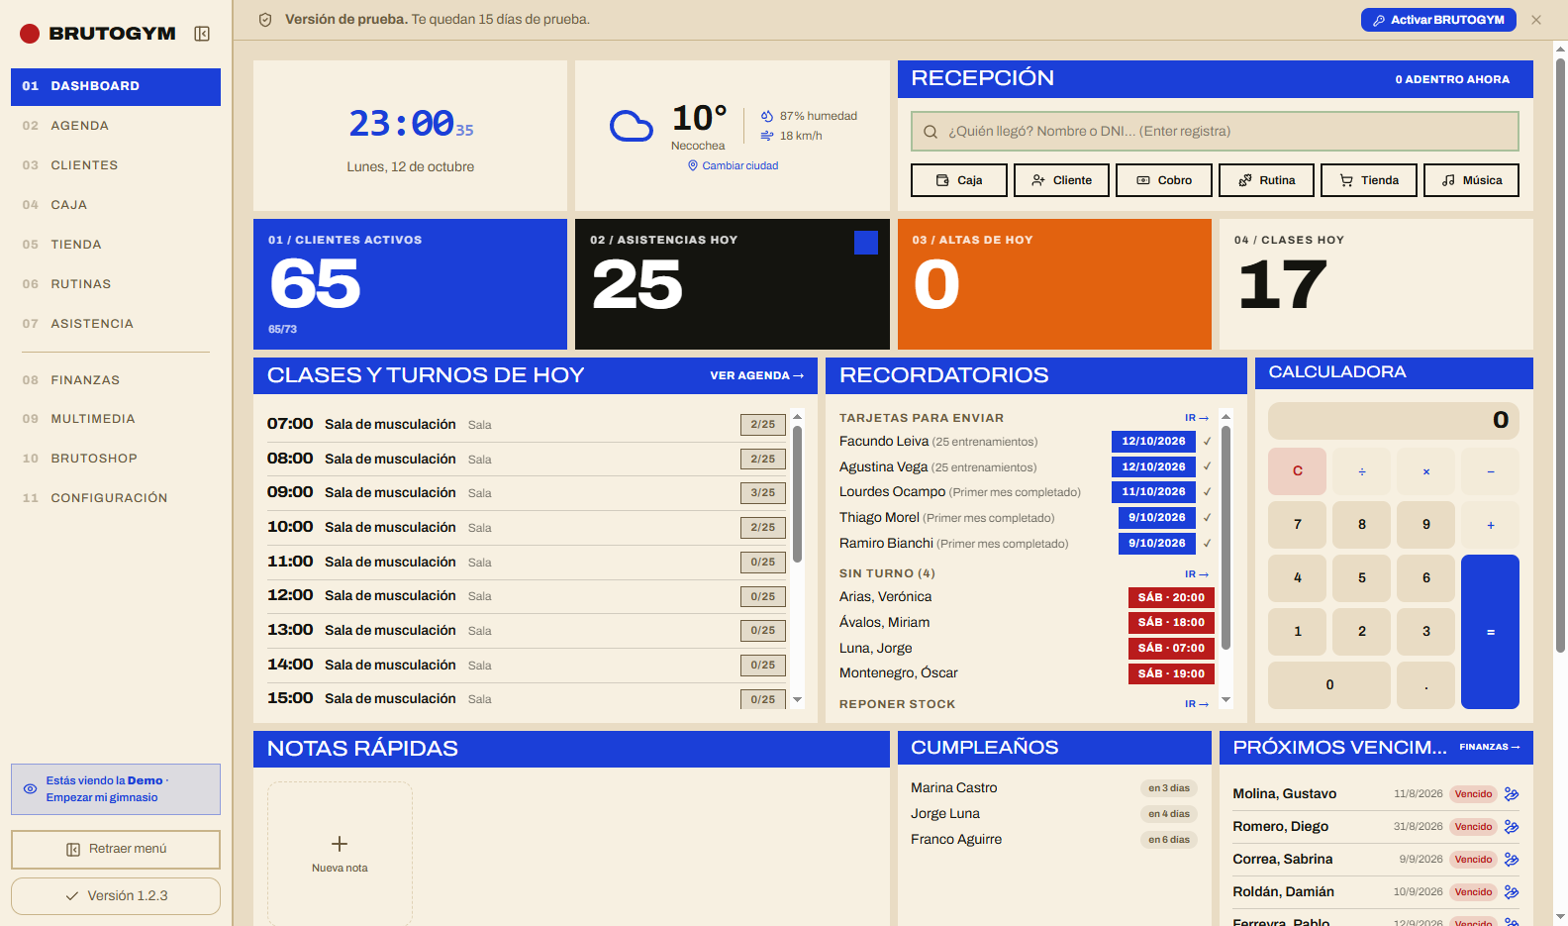This screenshot has height=926, width=1568.
Task: Open Reponer stock IR arrow link
Action: [x=1197, y=704]
